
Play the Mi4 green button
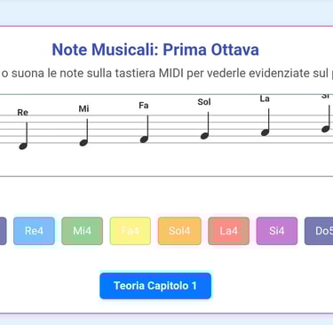pos(83,231)
